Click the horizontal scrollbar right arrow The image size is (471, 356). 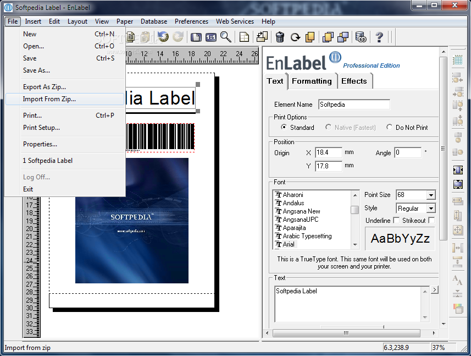pos(434,333)
